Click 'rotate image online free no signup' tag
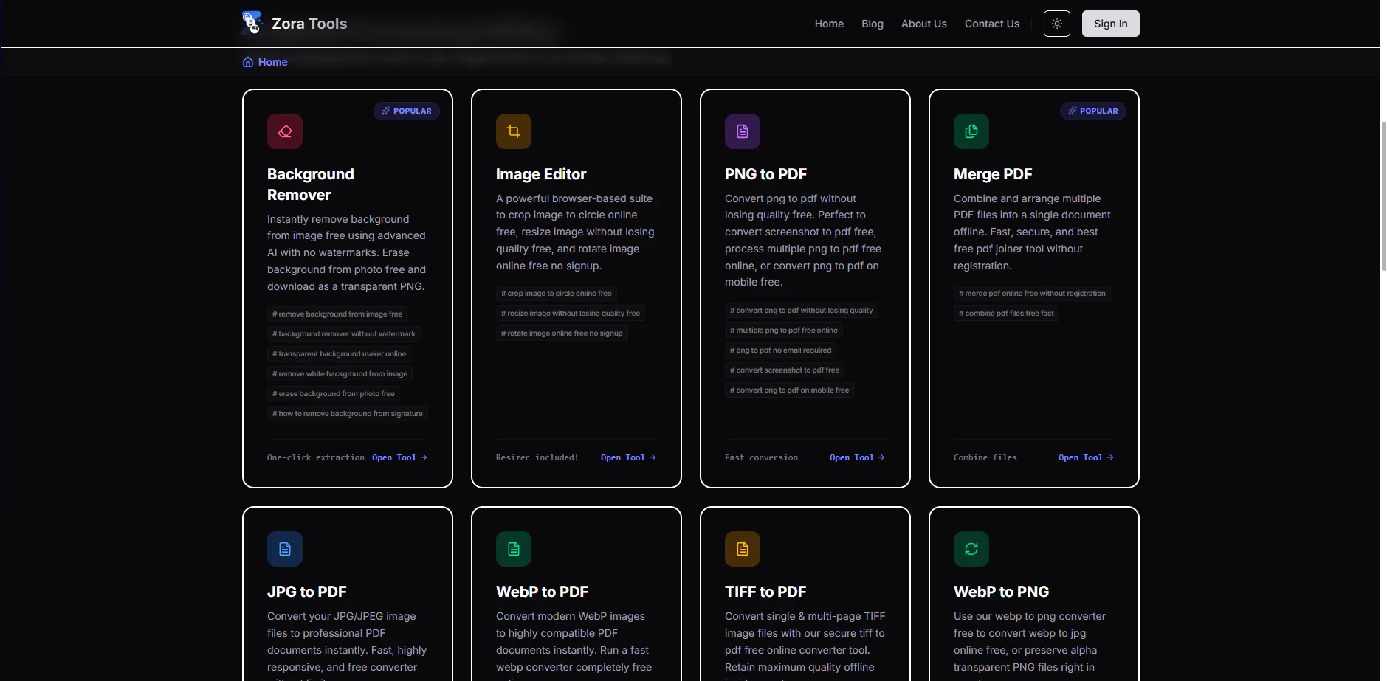1387x681 pixels. [562, 333]
